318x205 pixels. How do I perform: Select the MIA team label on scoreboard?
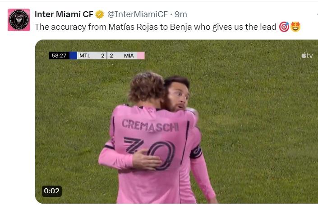[129, 55]
